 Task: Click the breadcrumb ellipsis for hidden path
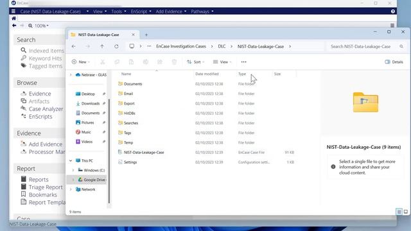149,46
